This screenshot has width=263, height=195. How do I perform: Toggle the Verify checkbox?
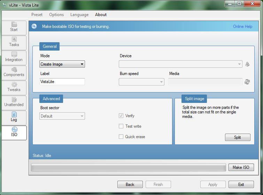pyautogui.click(x=121, y=116)
